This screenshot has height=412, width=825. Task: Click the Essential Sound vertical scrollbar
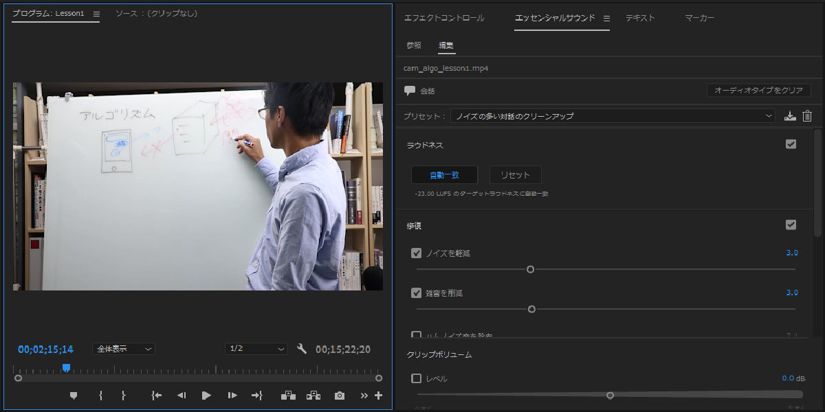click(817, 183)
